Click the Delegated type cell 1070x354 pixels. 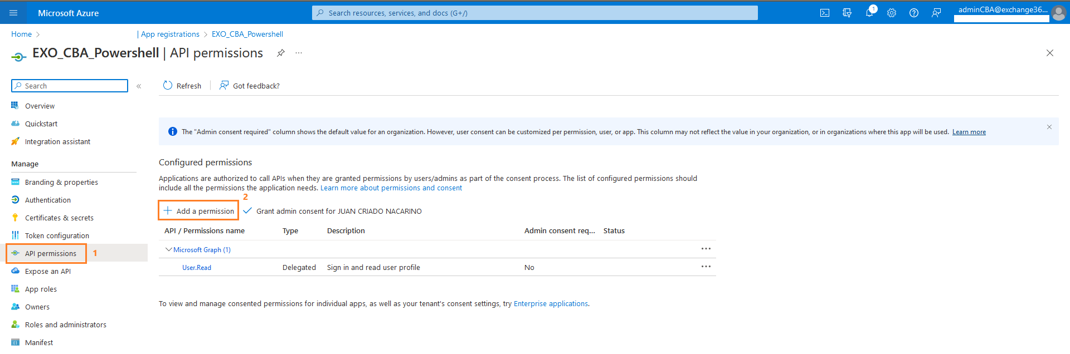click(x=299, y=268)
